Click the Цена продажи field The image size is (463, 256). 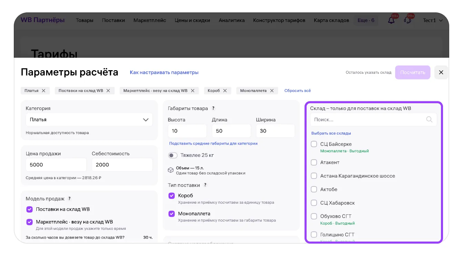tap(56, 165)
